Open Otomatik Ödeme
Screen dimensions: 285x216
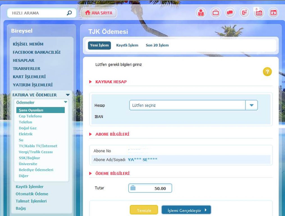(32, 194)
